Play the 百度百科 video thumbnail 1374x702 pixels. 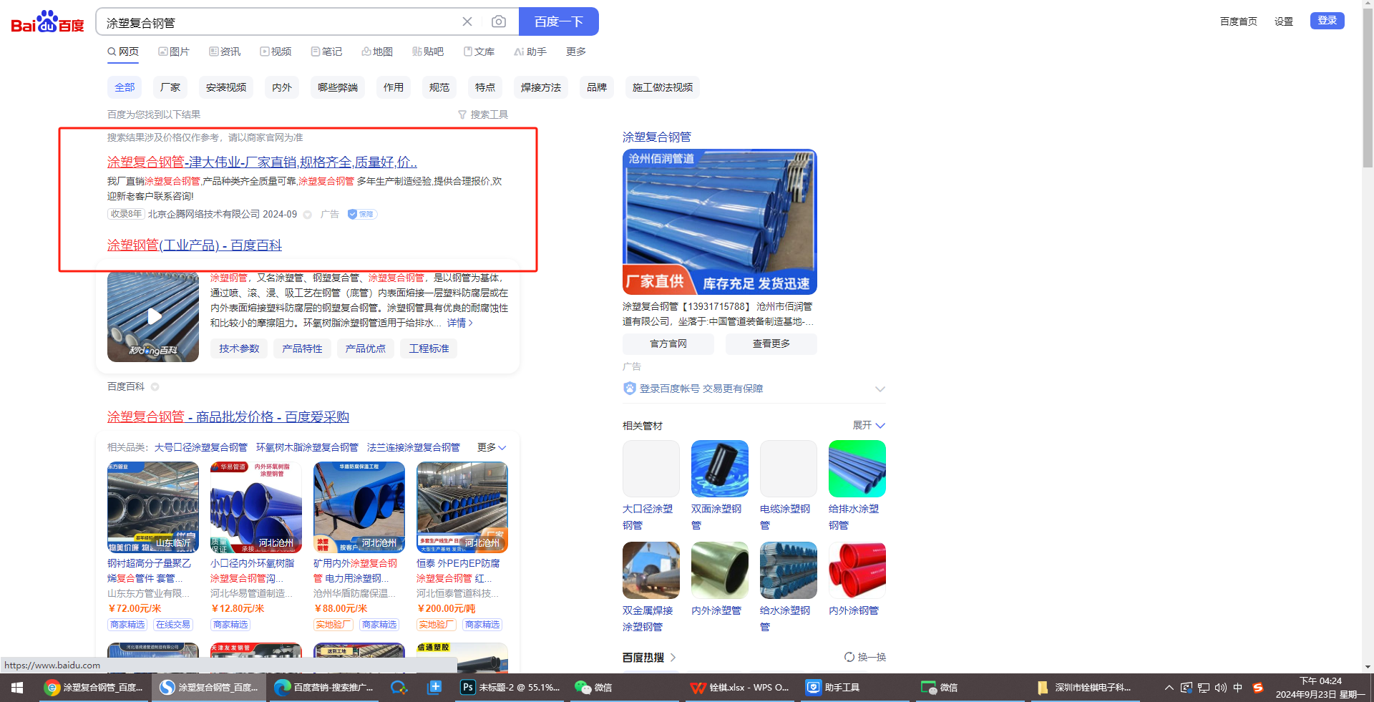pos(153,316)
